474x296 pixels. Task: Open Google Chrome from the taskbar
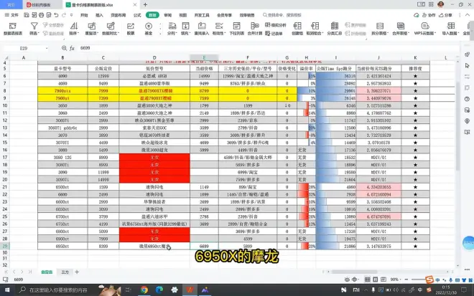pyautogui.click(x=144, y=290)
